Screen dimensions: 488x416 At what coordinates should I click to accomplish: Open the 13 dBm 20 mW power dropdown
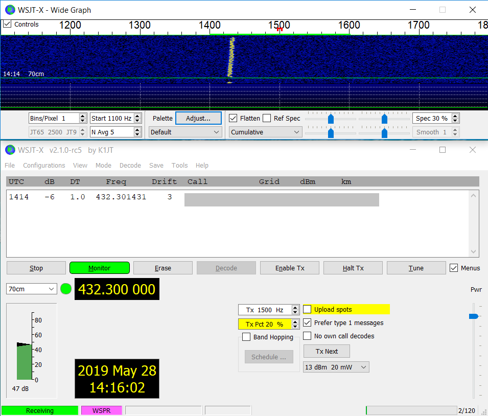coord(336,367)
